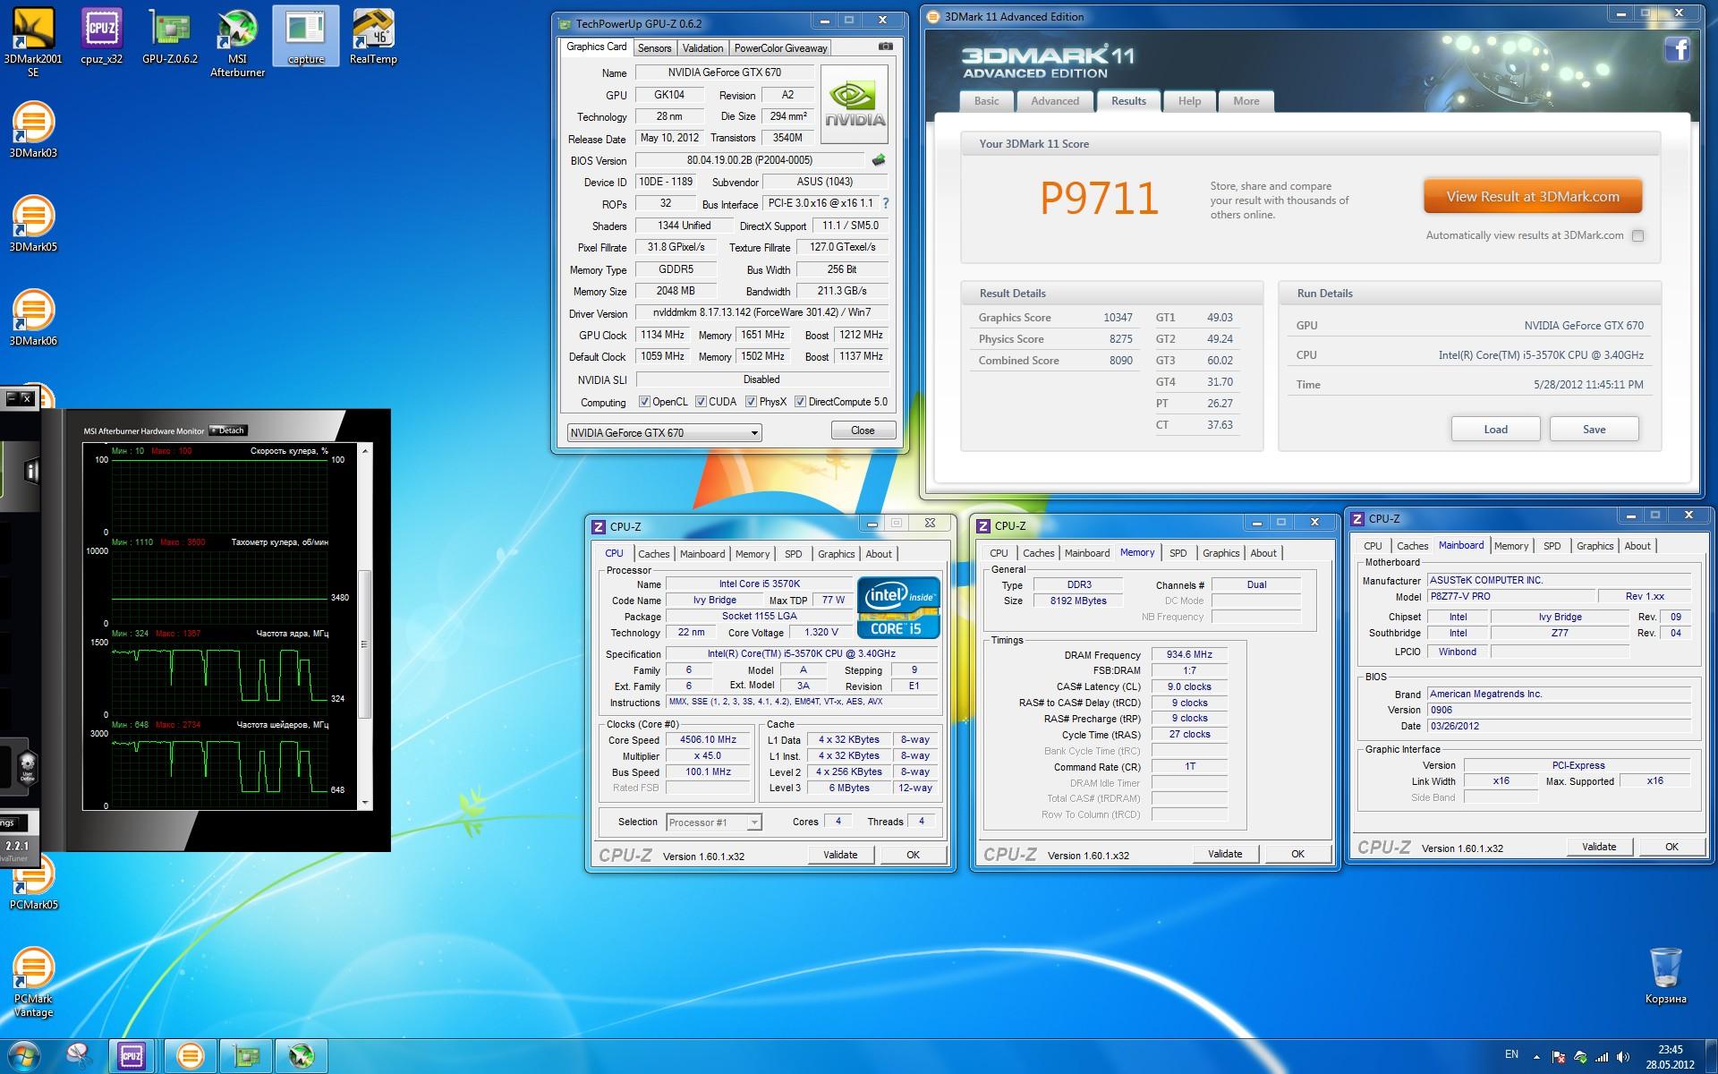Image resolution: width=1718 pixels, height=1074 pixels.
Task: Open the MSI Afterburner desktop shortcut
Action: (x=237, y=43)
